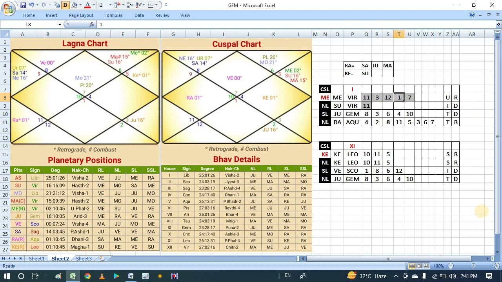The image size is (502, 282).
Task: Click the 100% zoom level button
Action: [439, 266]
